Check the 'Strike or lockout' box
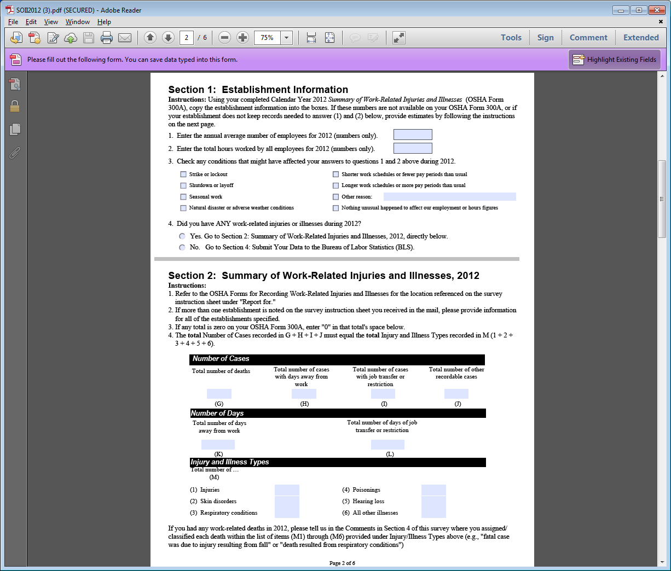 coord(183,174)
